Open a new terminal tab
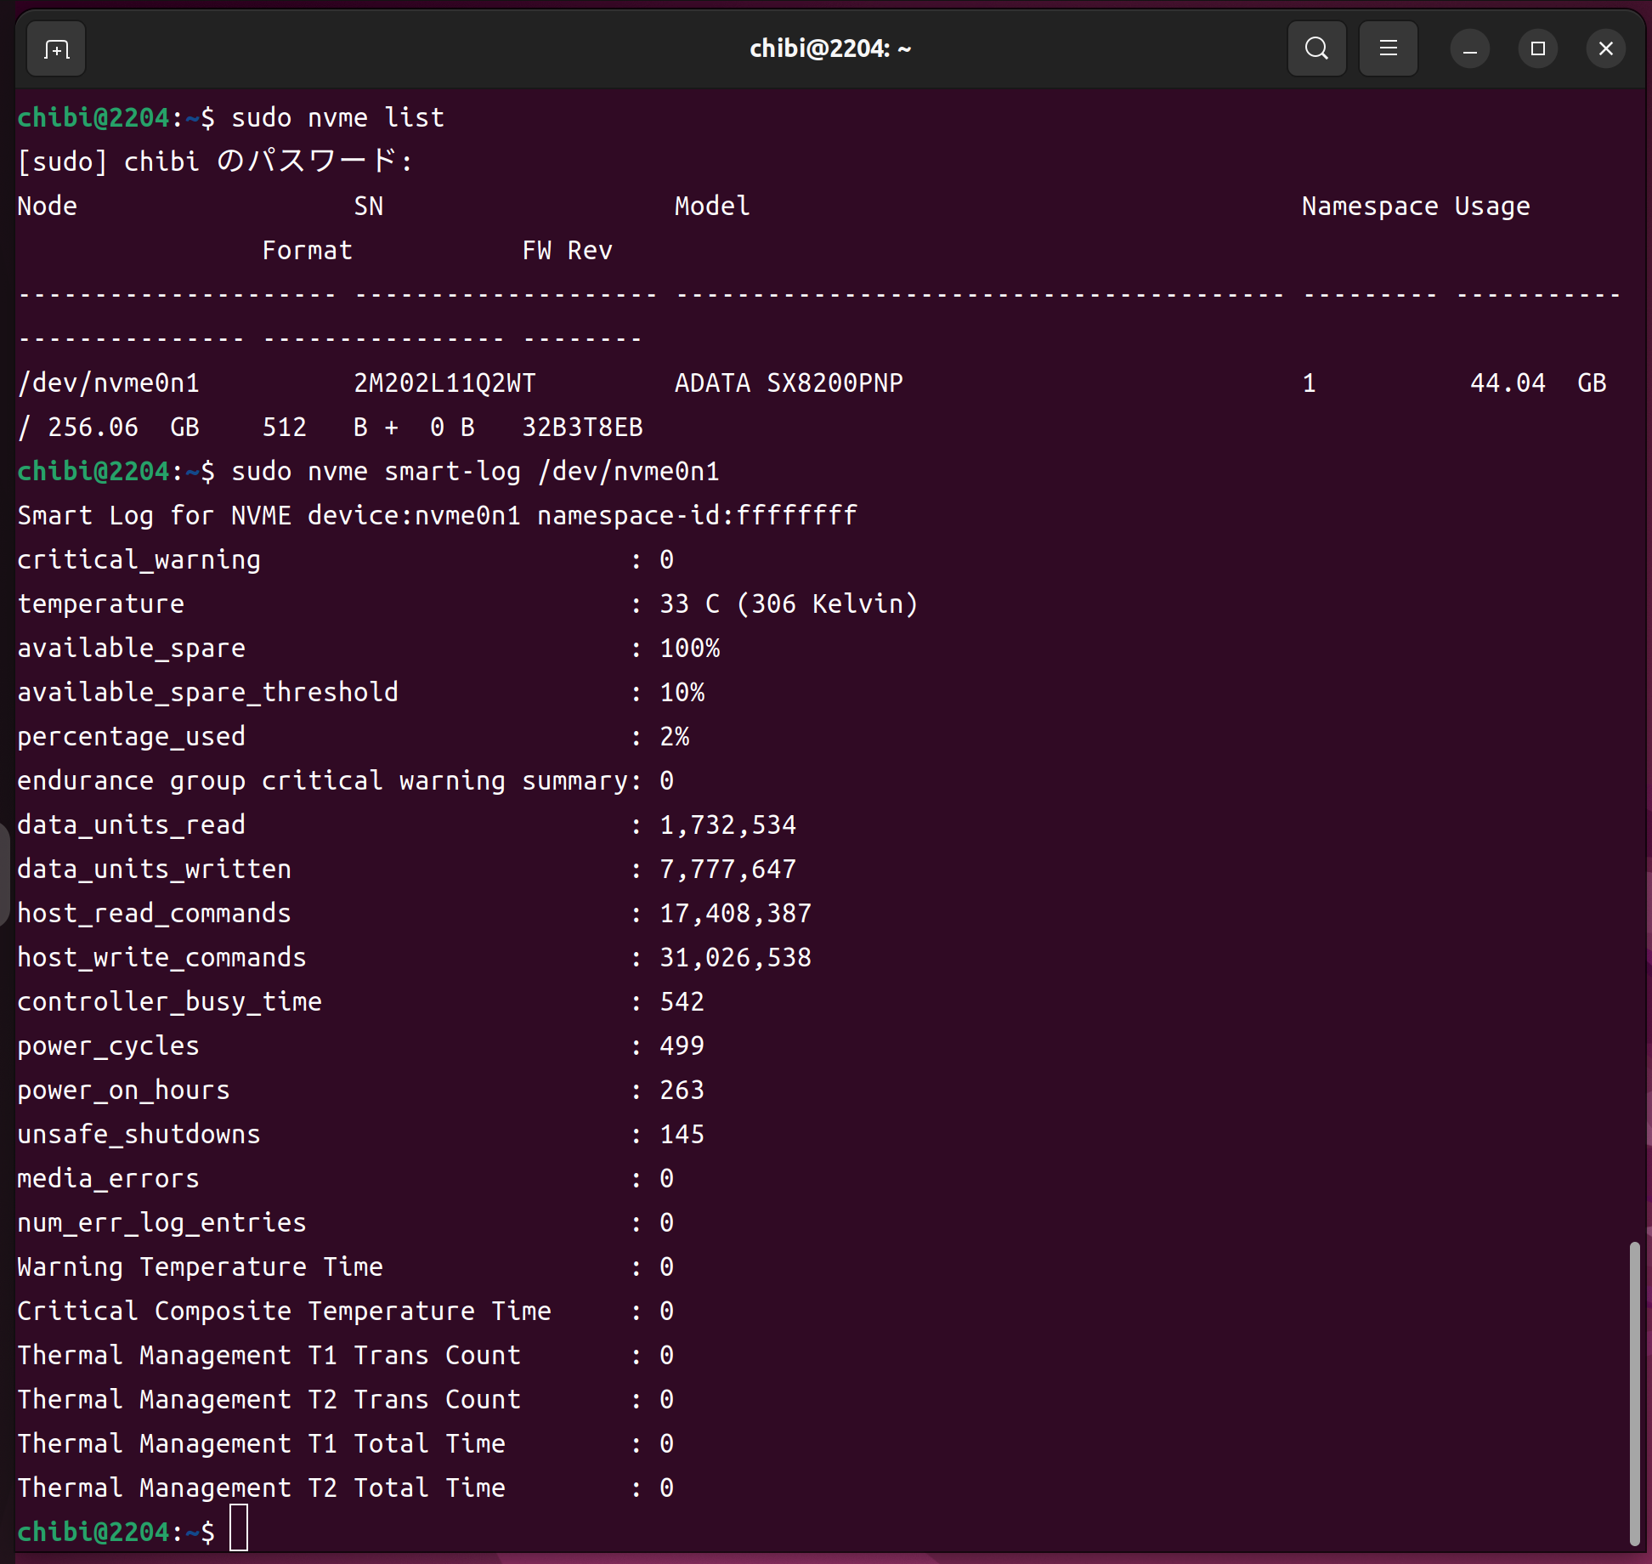The height and width of the screenshot is (1564, 1652). point(56,49)
